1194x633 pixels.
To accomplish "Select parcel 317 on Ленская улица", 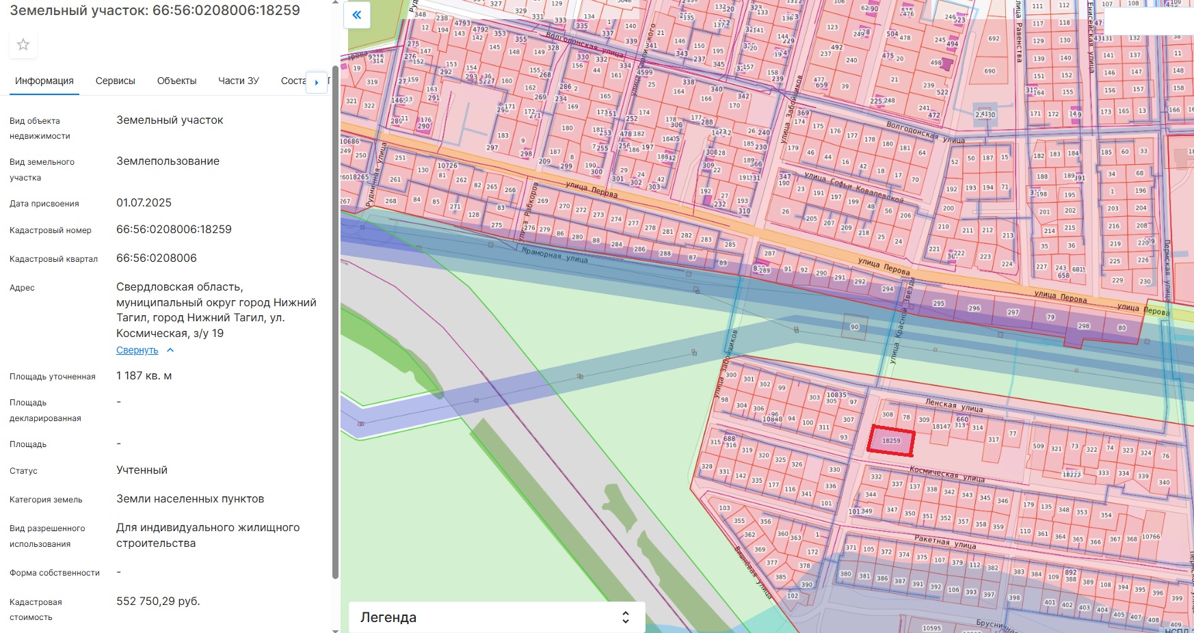I will tap(993, 440).
